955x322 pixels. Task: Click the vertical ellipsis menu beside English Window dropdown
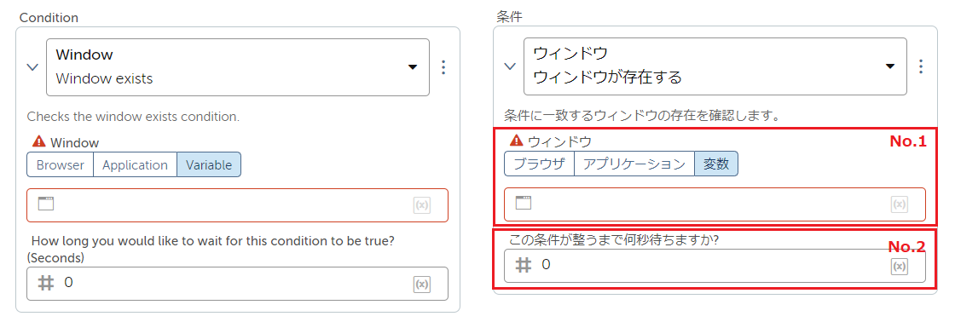pos(443,67)
